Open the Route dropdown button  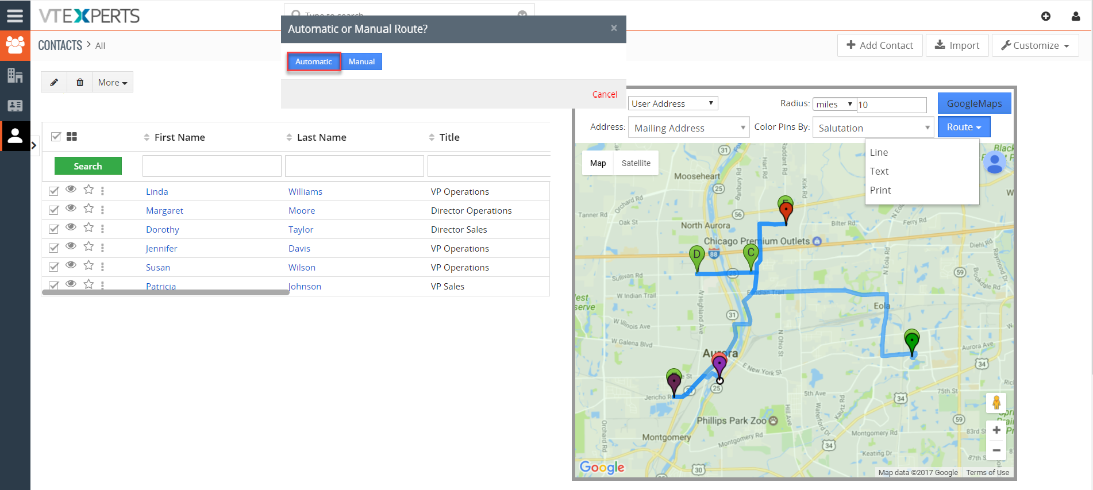964,127
